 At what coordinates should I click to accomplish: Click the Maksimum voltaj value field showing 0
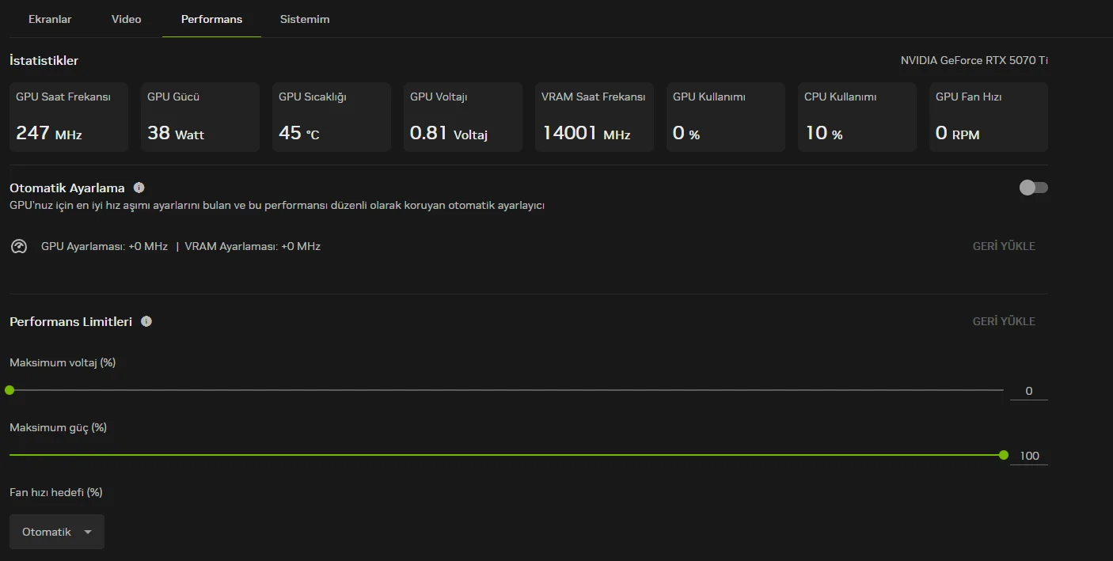[x=1029, y=391]
